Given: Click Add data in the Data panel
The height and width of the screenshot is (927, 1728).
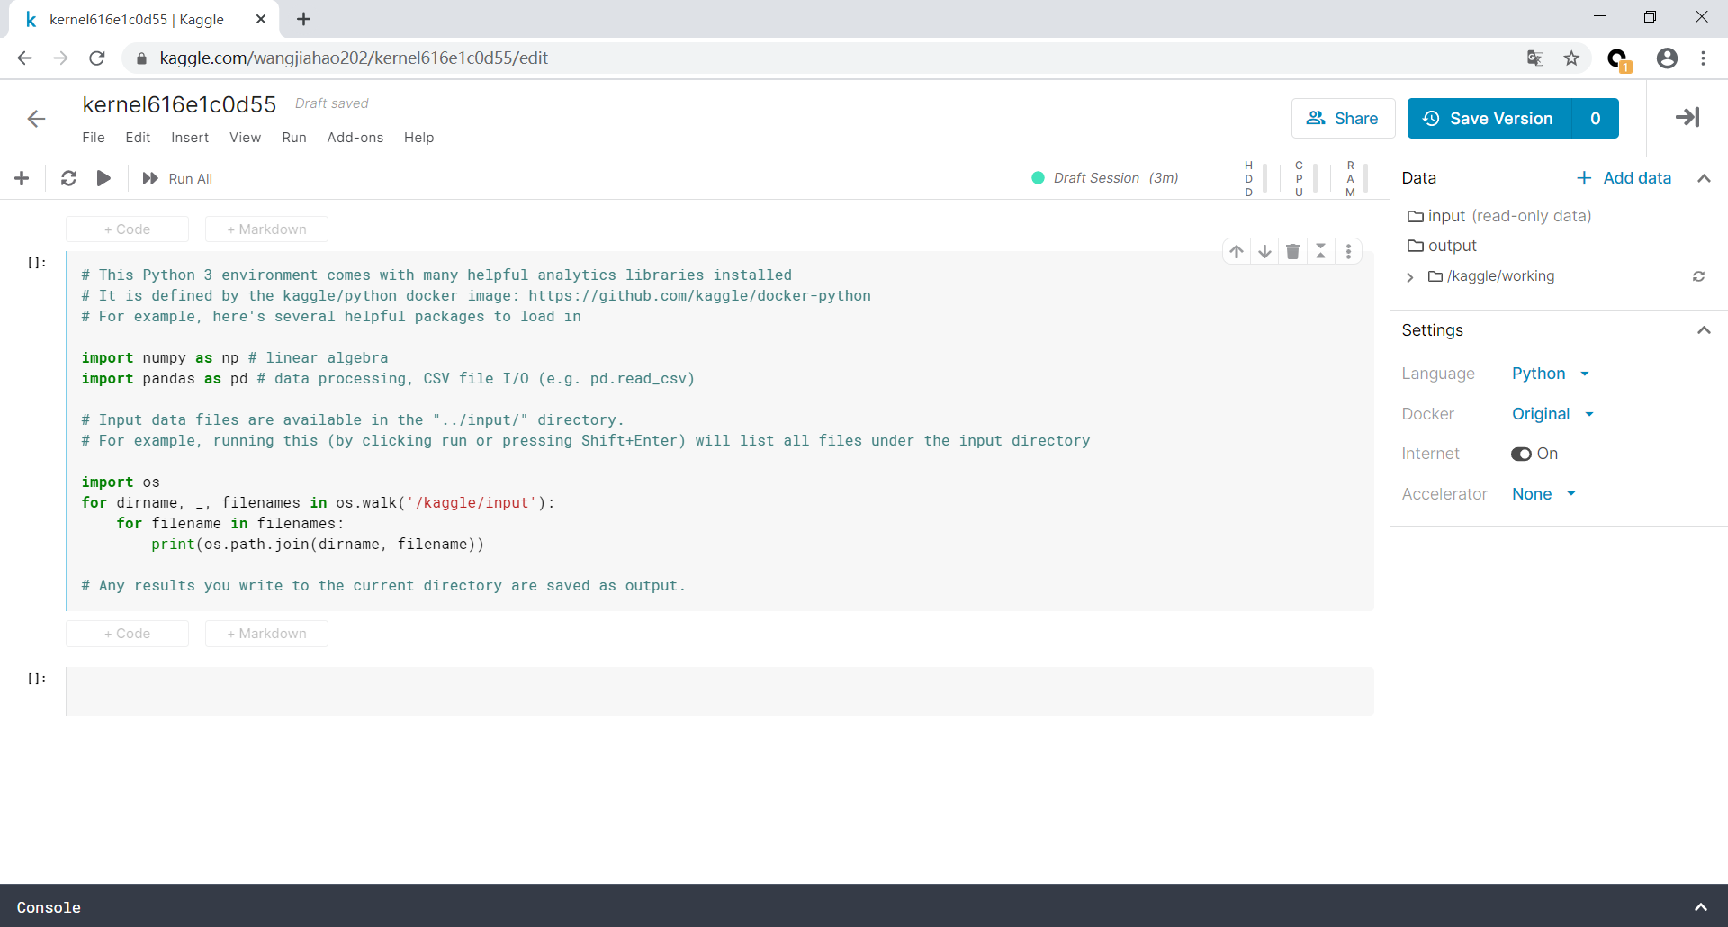Looking at the screenshot, I should (1624, 178).
